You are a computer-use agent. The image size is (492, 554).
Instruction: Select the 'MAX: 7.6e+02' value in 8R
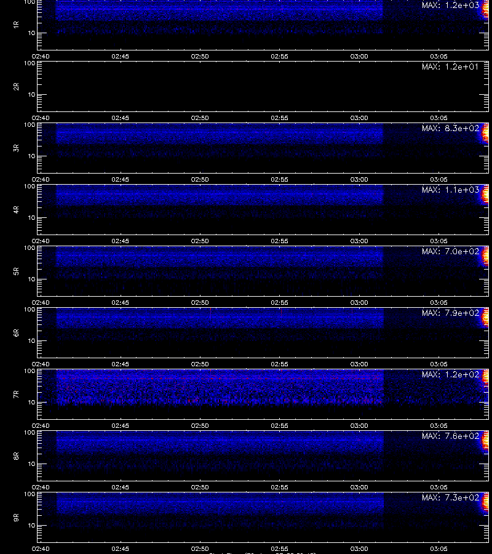click(450, 436)
